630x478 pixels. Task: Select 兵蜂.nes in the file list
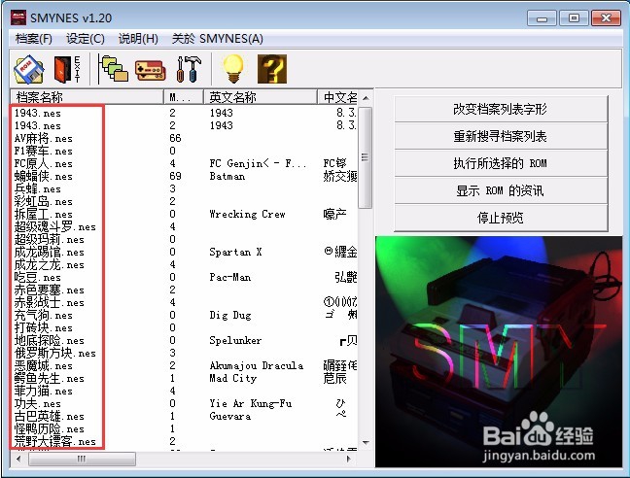[37, 189]
